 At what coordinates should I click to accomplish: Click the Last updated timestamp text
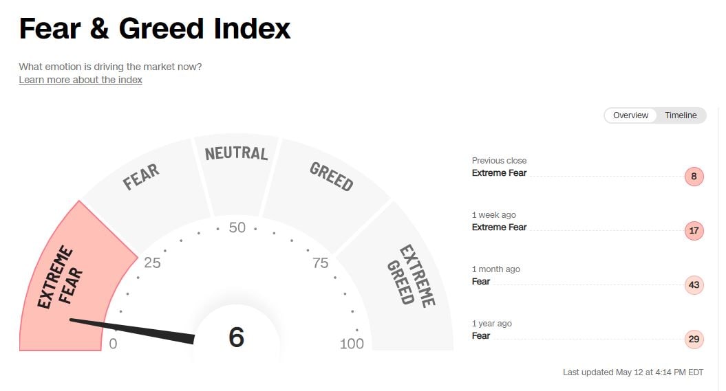click(x=633, y=372)
